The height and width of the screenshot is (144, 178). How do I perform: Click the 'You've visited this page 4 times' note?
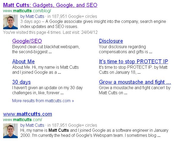click(50, 32)
